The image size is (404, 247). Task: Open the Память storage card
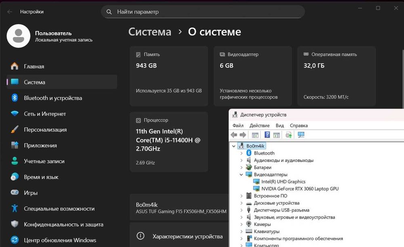click(x=169, y=76)
